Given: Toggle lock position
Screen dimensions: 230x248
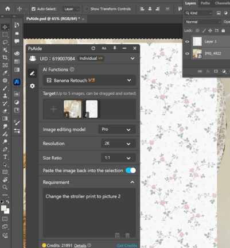Looking at the screenshot, I should pyautogui.click(x=210, y=30).
